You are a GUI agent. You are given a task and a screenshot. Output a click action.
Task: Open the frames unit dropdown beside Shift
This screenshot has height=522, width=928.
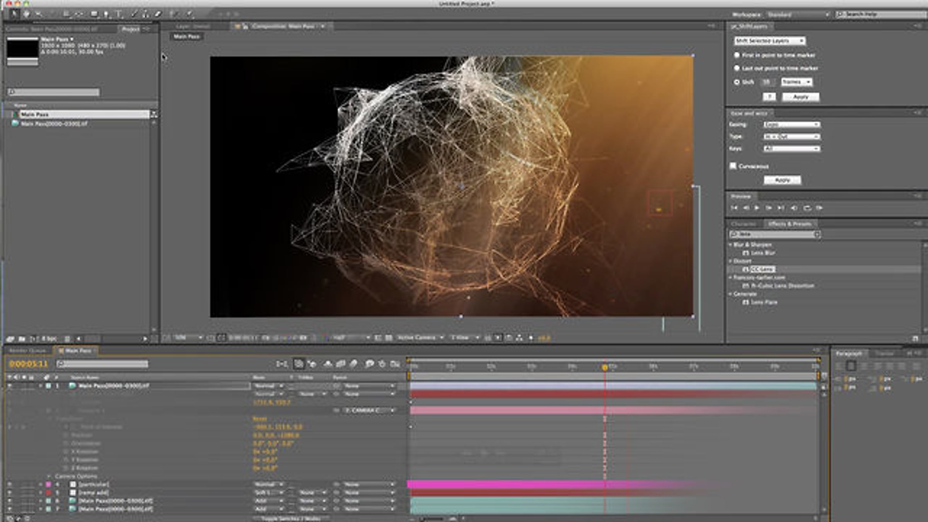pos(797,82)
